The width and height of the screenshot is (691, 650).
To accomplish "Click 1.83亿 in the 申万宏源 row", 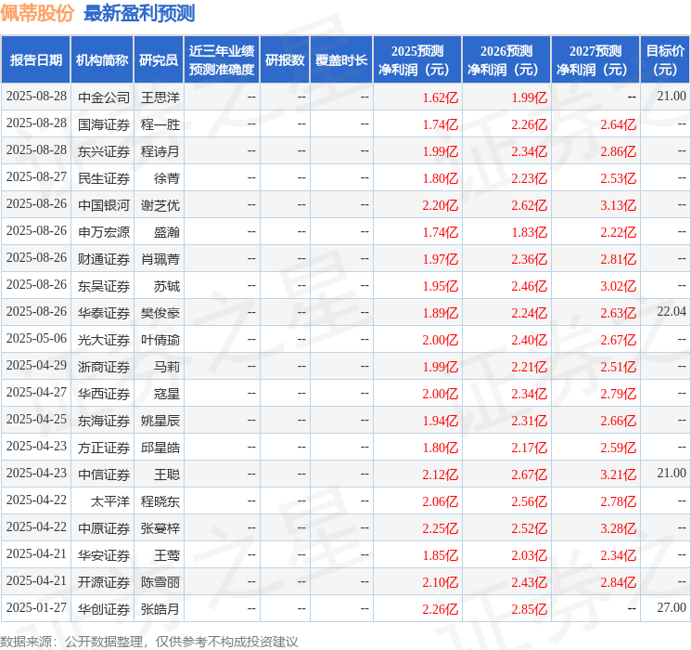I will click(530, 232).
